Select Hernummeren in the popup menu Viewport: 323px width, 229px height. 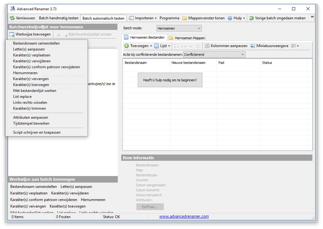(x=47, y=73)
